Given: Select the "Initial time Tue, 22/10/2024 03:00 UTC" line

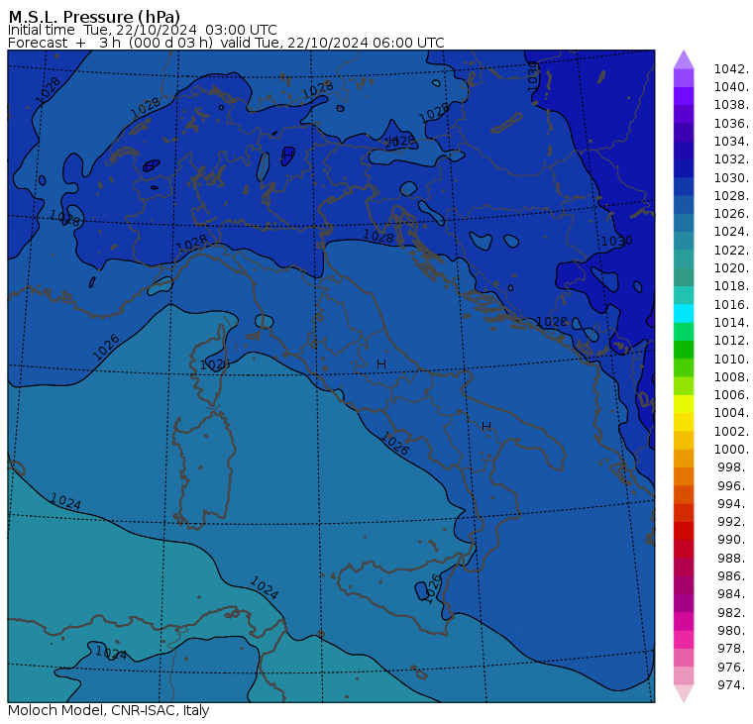Looking at the screenshot, I should pyautogui.click(x=142, y=31).
